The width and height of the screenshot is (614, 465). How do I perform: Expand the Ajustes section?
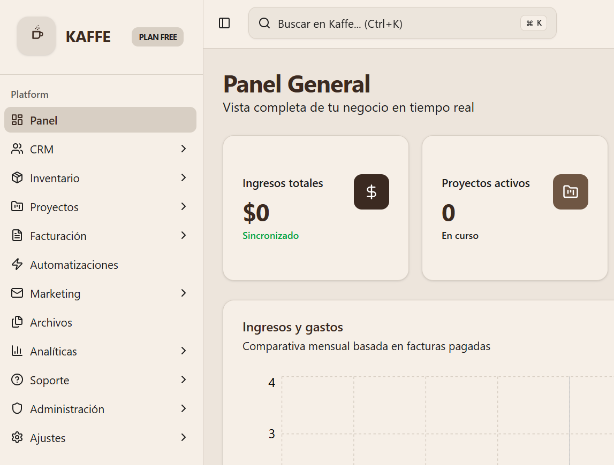[x=184, y=438]
